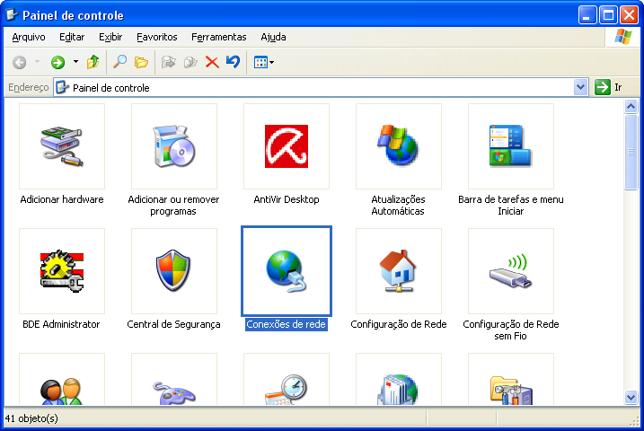Click the Back navigation arrow
This screenshot has width=644, height=431.
point(19,62)
